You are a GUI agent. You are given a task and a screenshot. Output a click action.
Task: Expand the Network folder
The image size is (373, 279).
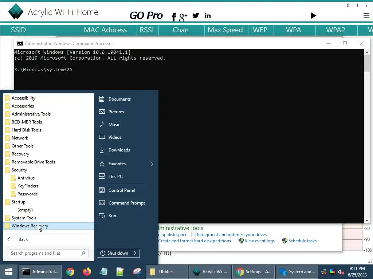(49, 138)
